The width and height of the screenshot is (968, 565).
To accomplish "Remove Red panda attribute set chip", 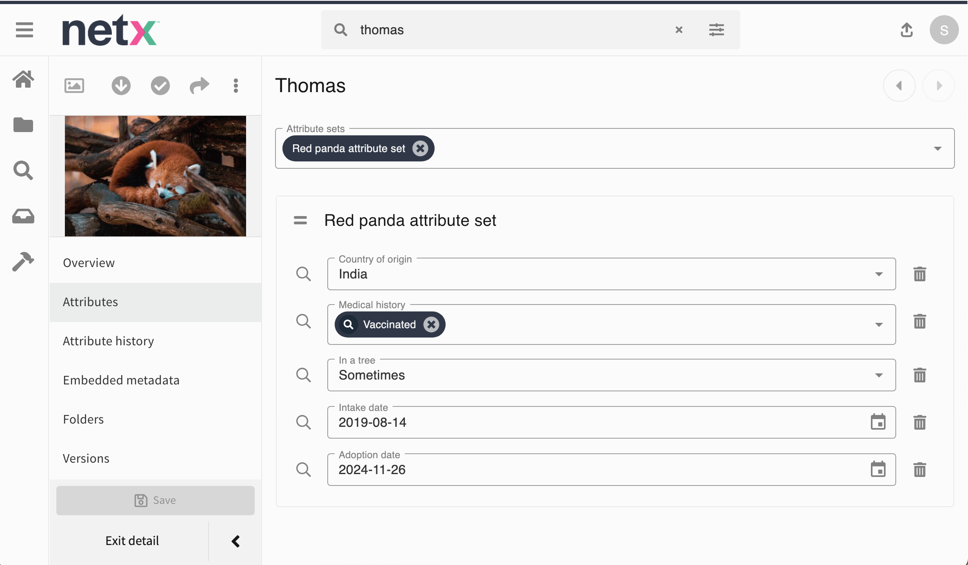I will [x=420, y=148].
